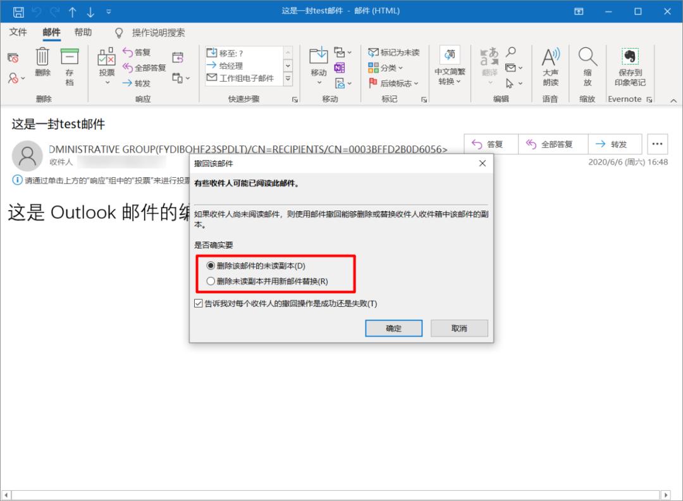Click the ignore conversation icon
Viewport: 683px width, 501px height.
click(x=13, y=58)
